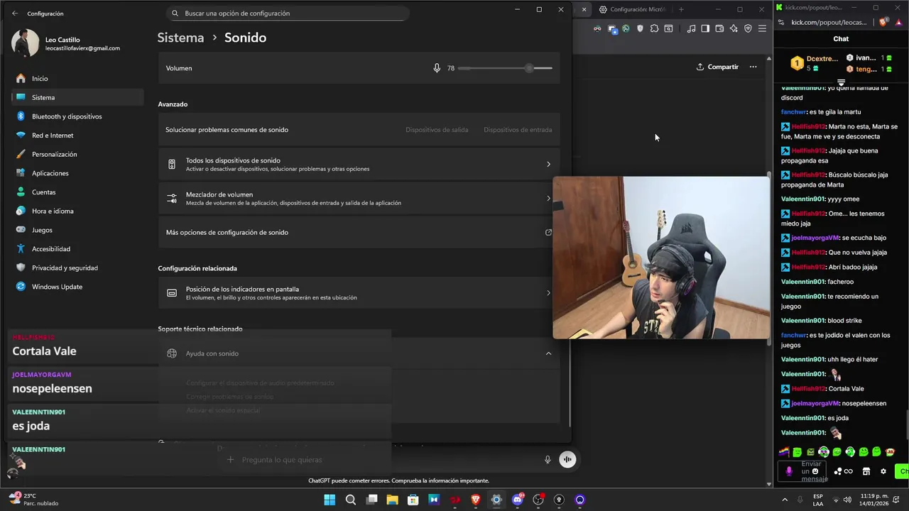Mute the microphone using the Volumen mic icon
This screenshot has width=909, height=511.
[x=437, y=68]
